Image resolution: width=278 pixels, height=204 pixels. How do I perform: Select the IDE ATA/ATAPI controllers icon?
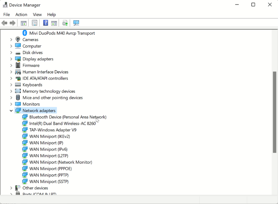[x=18, y=78]
